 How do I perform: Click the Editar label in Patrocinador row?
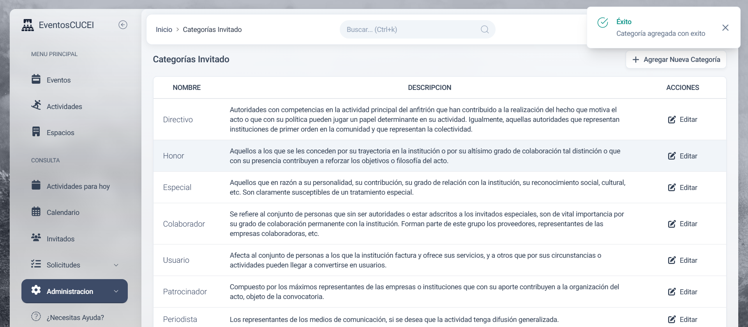pyautogui.click(x=688, y=292)
